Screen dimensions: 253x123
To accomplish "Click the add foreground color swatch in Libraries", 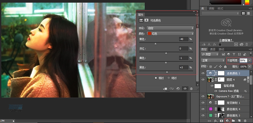I will click(220, 44).
